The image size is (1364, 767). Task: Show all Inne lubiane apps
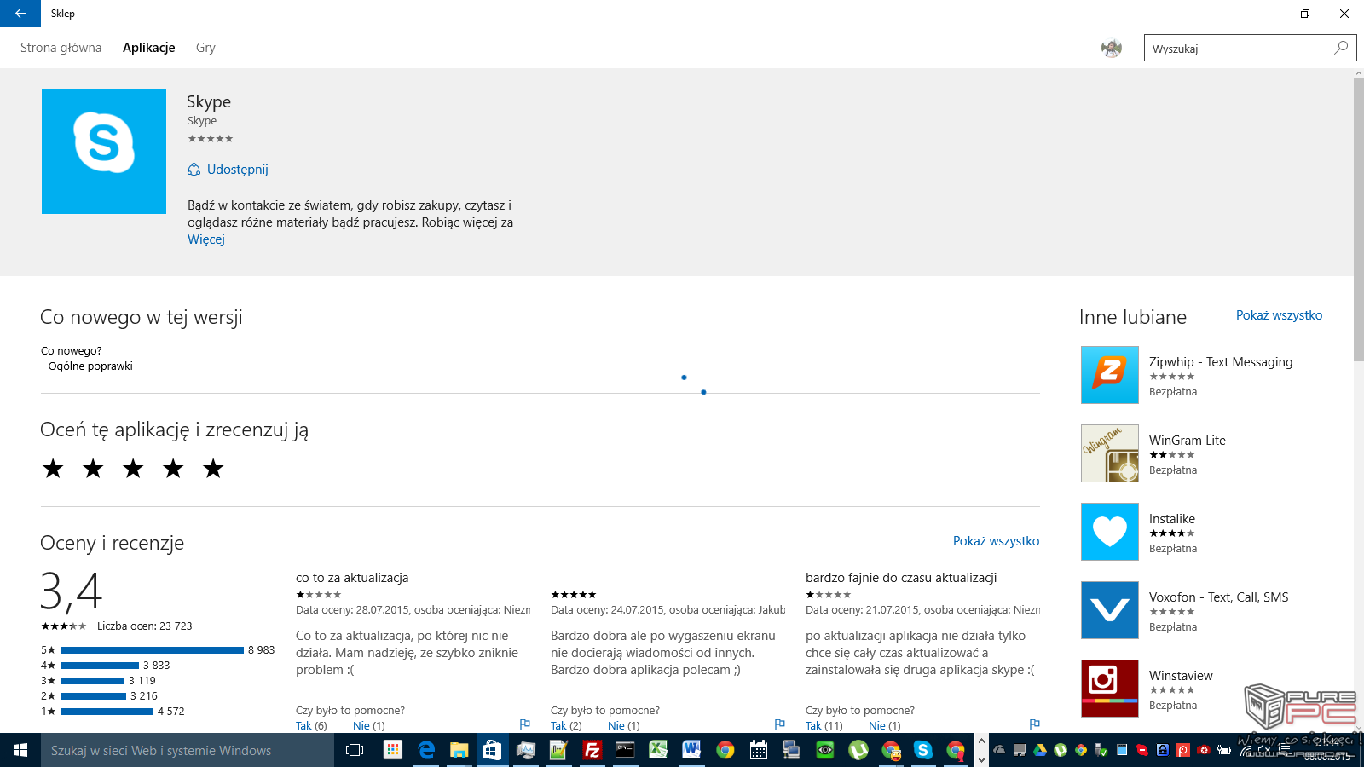(1279, 315)
